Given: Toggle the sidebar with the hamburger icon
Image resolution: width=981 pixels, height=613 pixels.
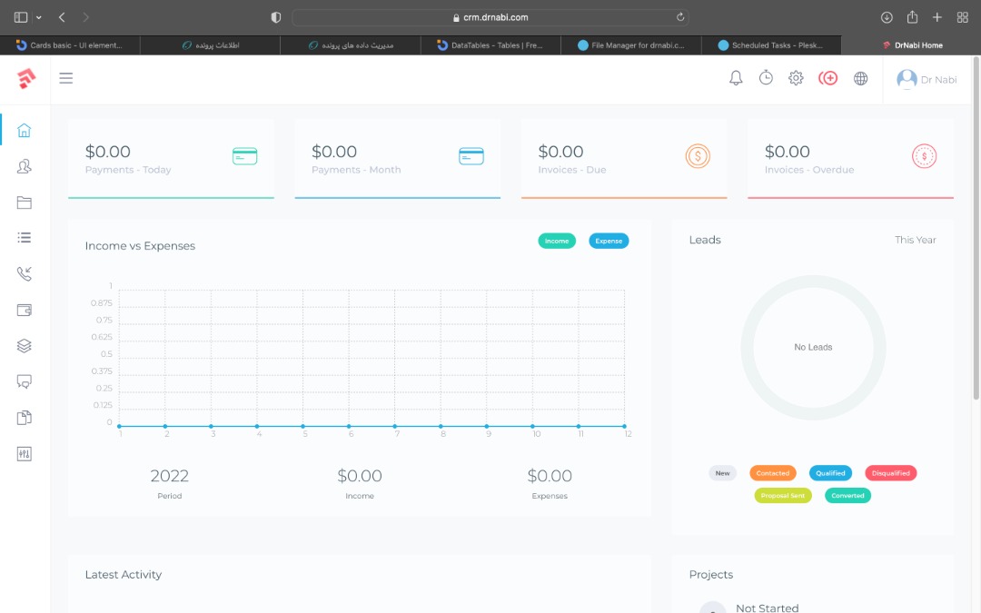Looking at the screenshot, I should 66,78.
